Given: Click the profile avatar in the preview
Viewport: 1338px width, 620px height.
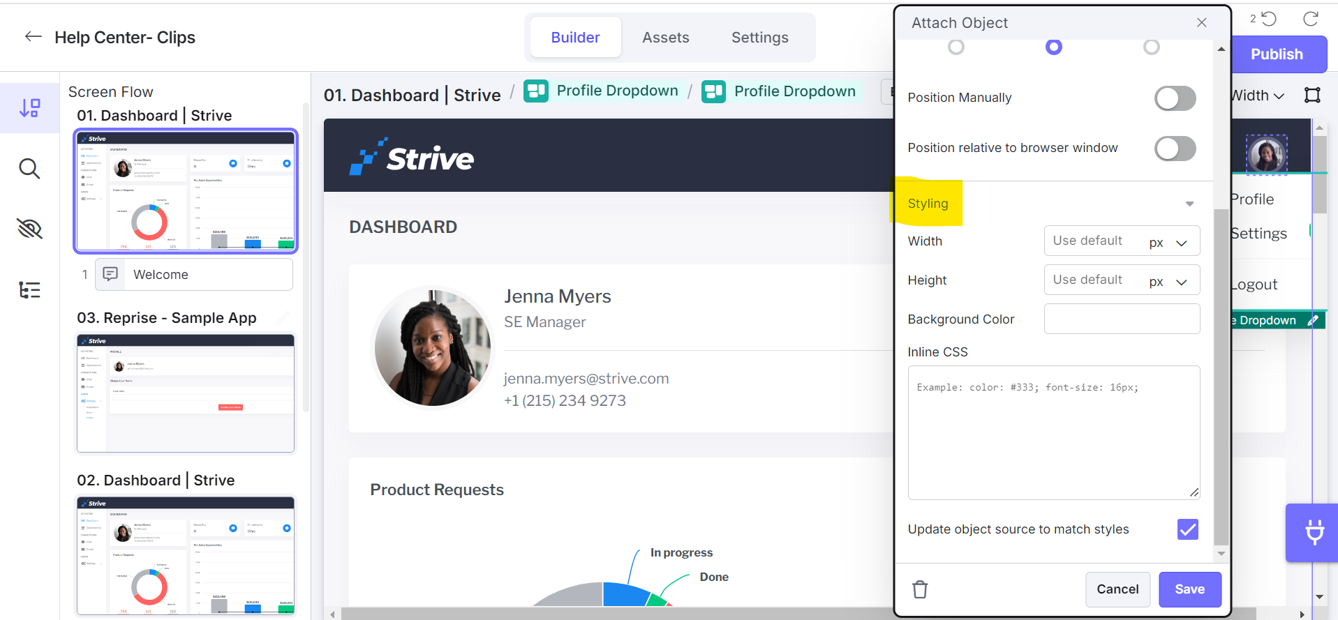Looking at the screenshot, I should click(x=1266, y=154).
